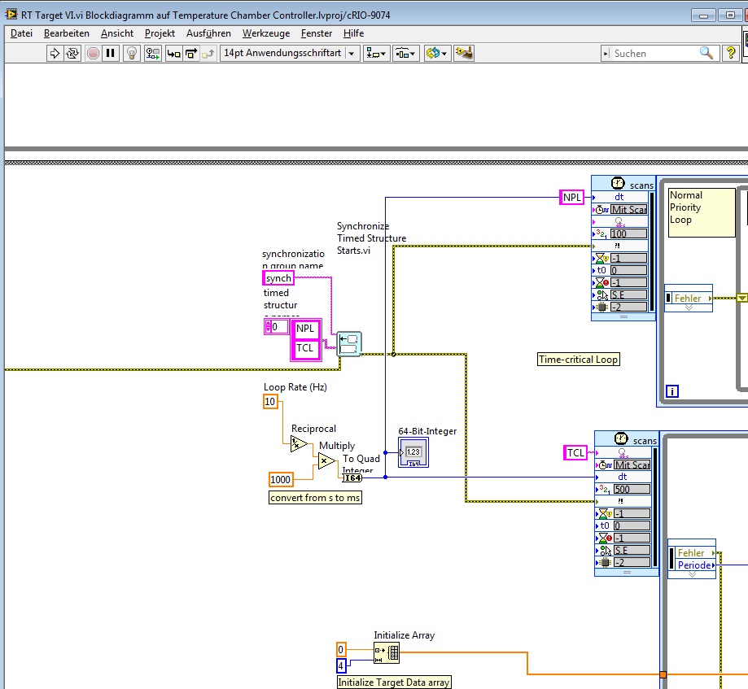The image size is (748, 689).
Task: Click the Run arrow button
Action: click(55, 53)
